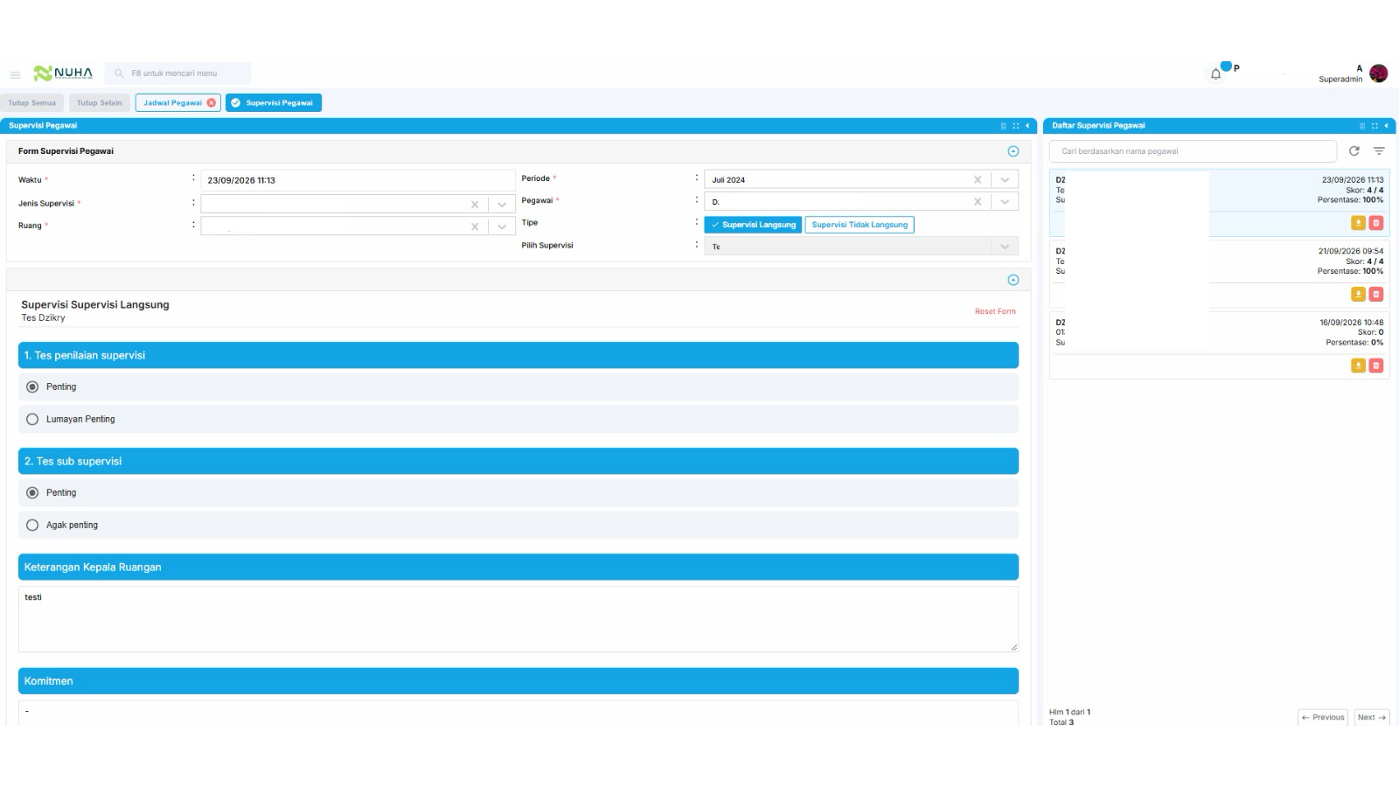The height and width of the screenshot is (787, 1399).
Task: Clear the Periode Juli 2024 selection
Action: 978,180
